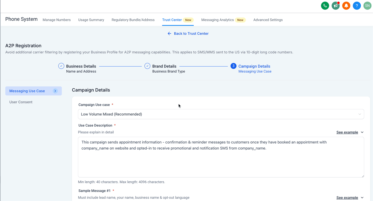The height and width of the screenshot is (201, 373).
Task: Click the Back to Trust Center link
Action: tap(191, 33)
